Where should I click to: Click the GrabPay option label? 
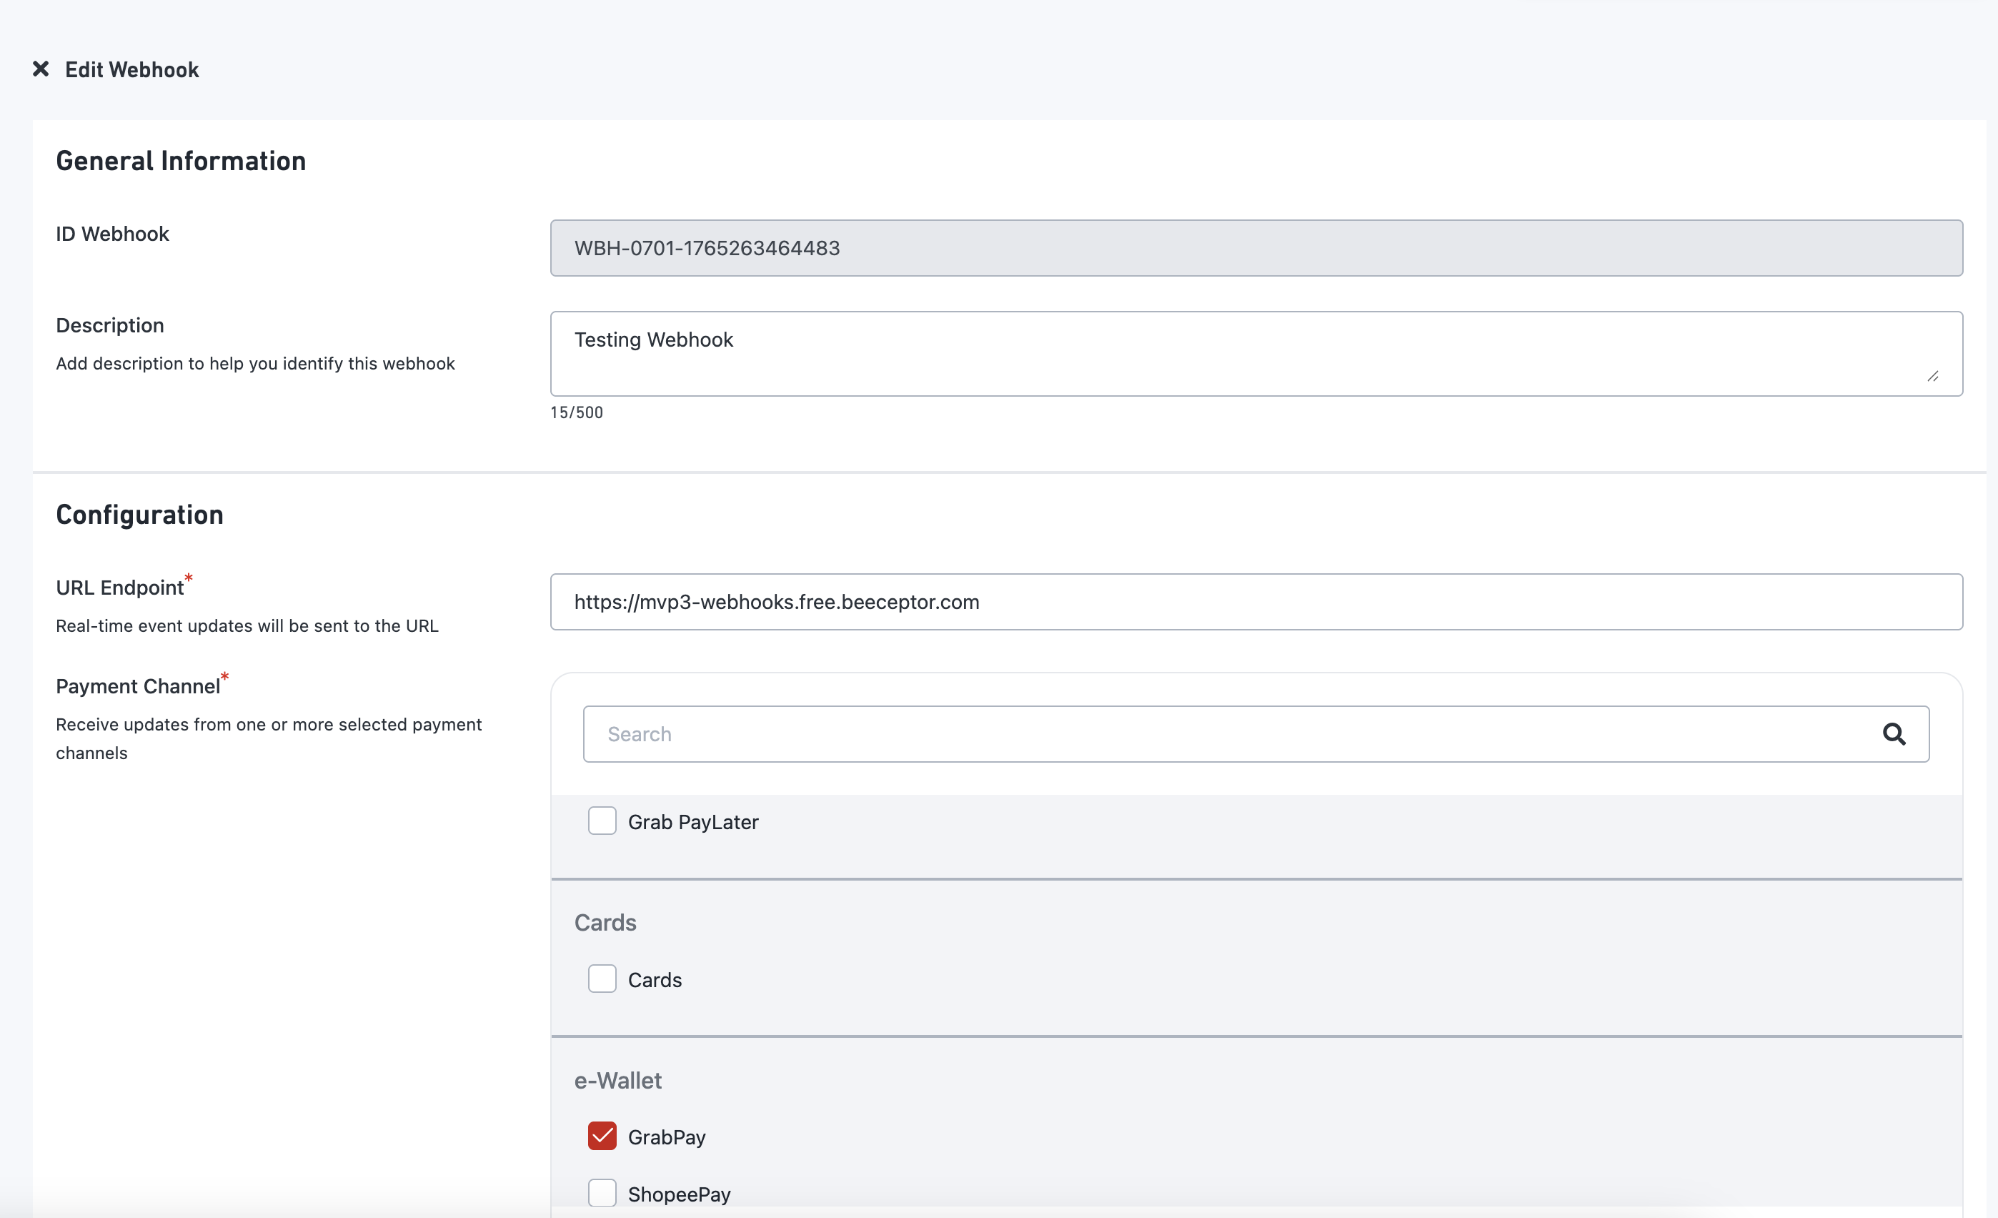click(x=667, y=1137)
